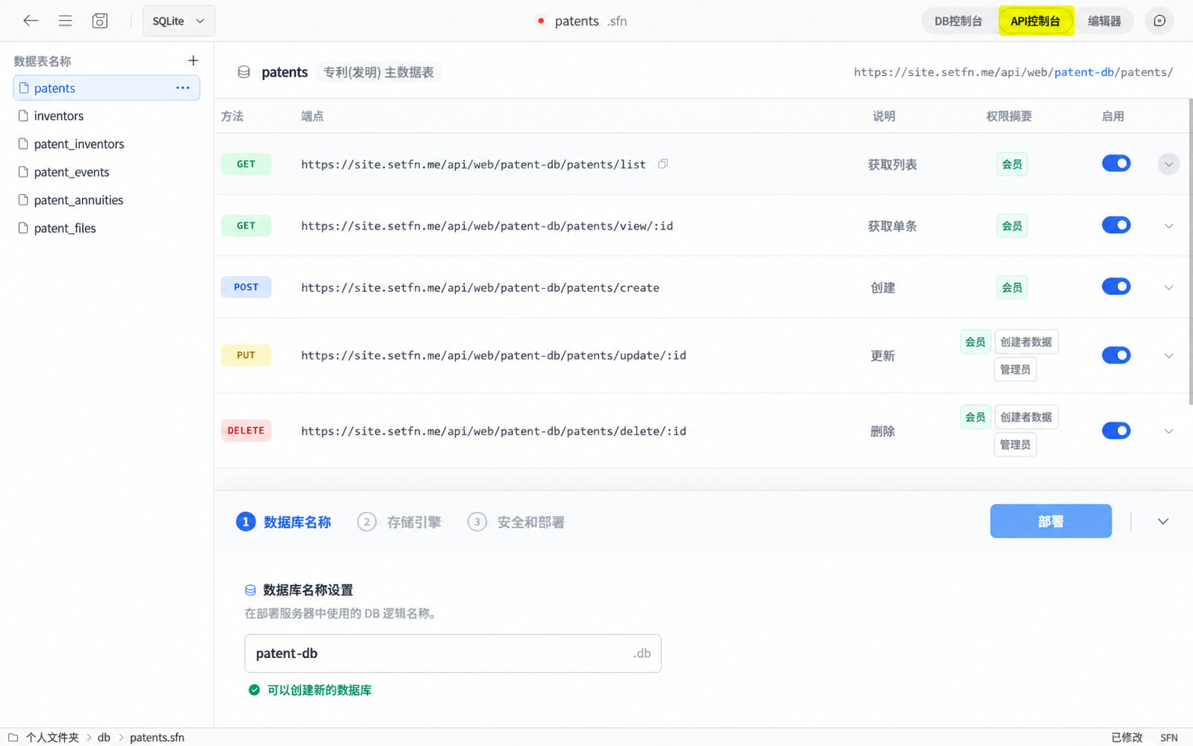Expand the patents/view/:id endpoint details
Image resolution: width=1193 pixels, height=746 pixels.
(x=1168, y=226)
